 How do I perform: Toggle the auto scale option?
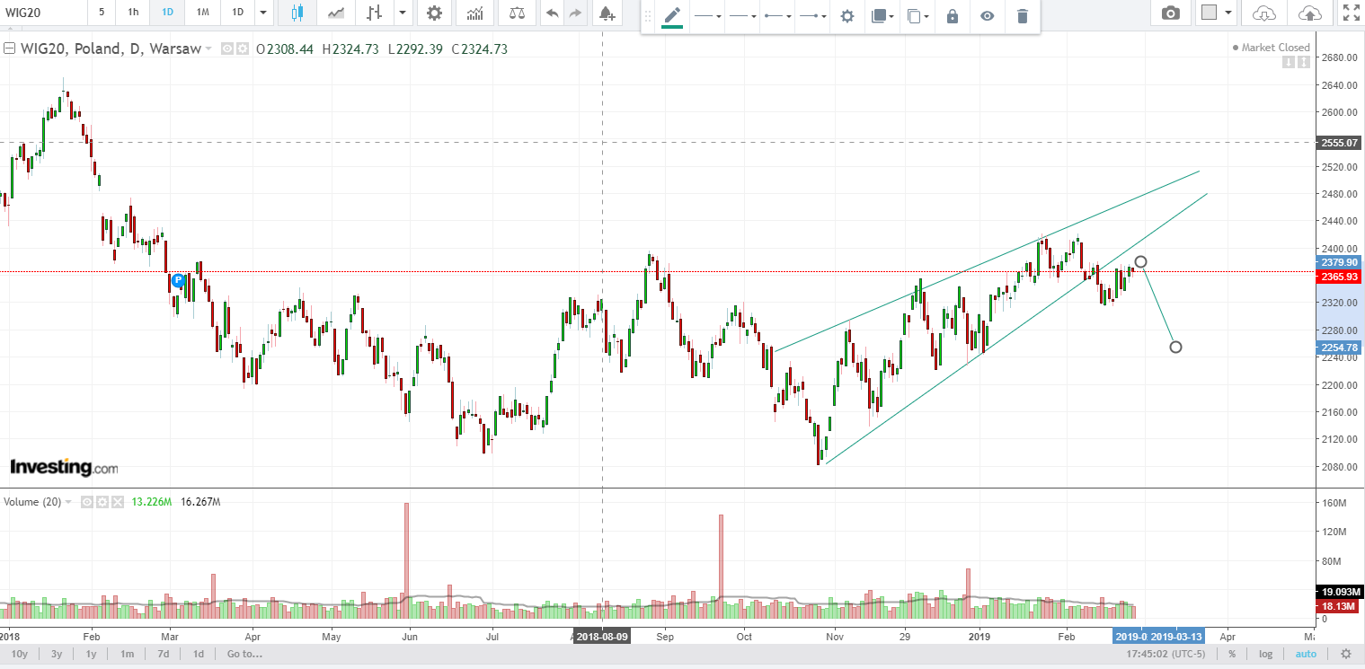(1306, 654)
